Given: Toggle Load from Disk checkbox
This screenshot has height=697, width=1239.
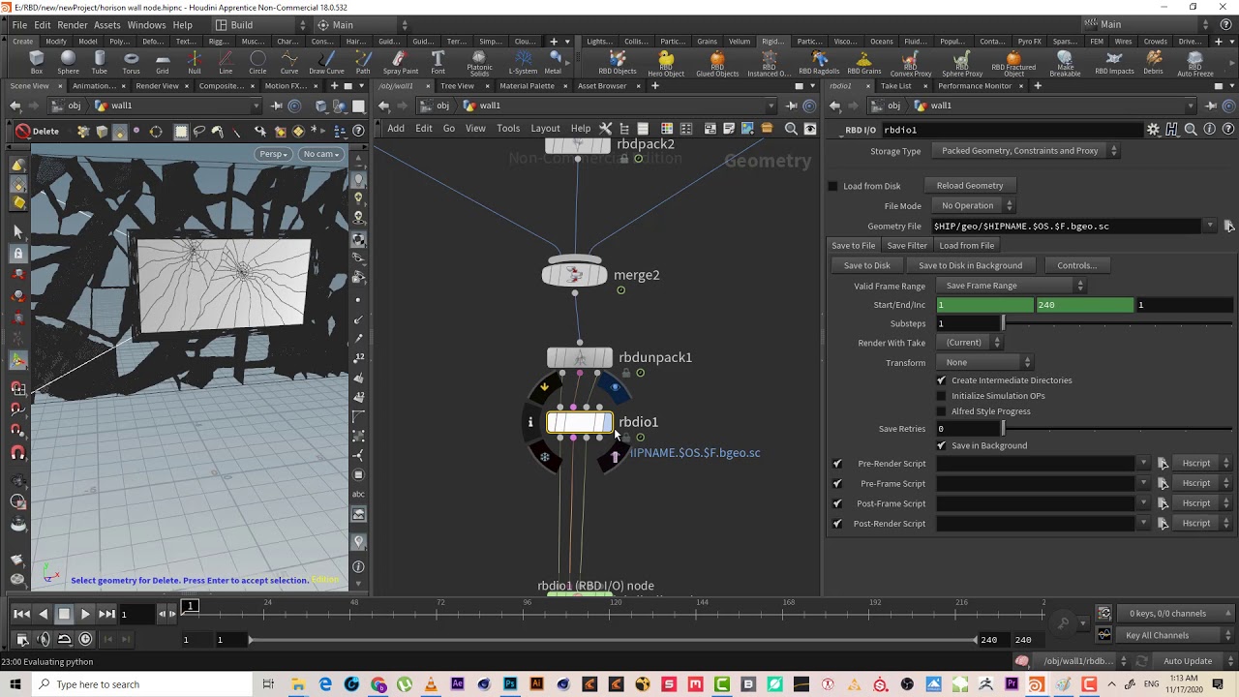Looking at the screenshot, I should tap(832, 186).
